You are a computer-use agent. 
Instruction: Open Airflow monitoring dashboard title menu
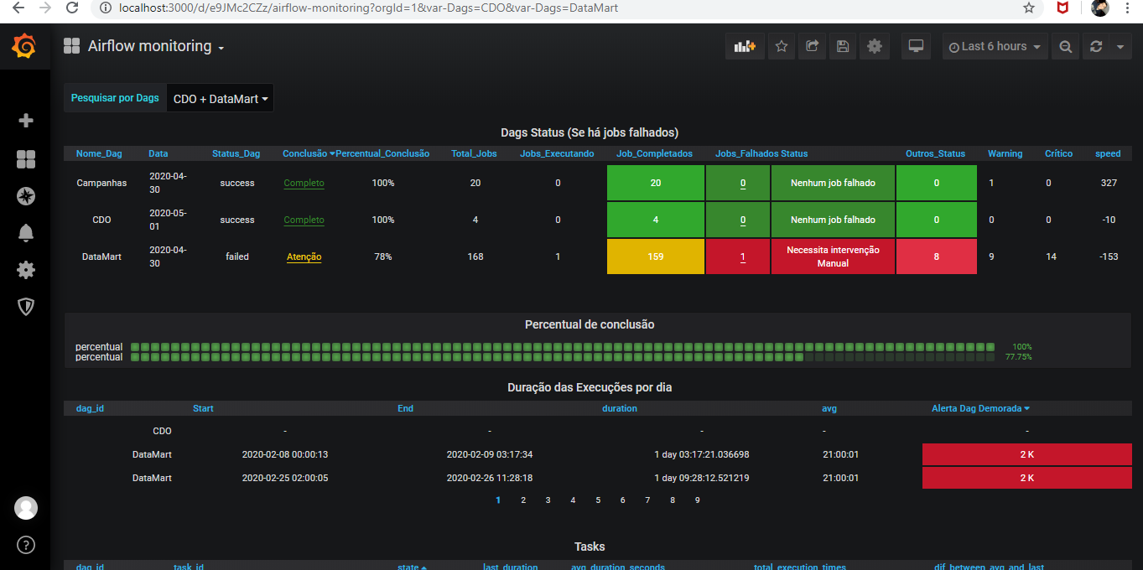point(156,46)
